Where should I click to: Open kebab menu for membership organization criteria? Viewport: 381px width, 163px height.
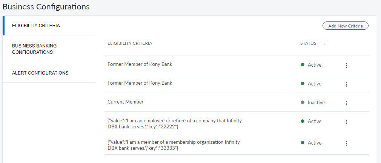pos(346,143)
